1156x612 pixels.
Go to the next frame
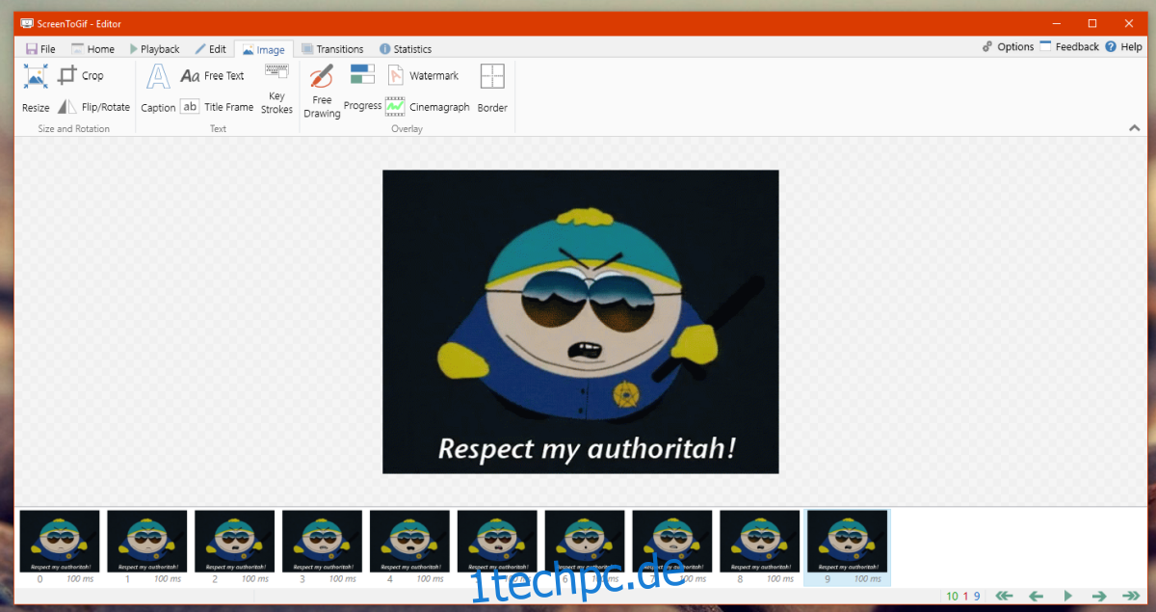pyautogui.click(x=1099, y=597)
